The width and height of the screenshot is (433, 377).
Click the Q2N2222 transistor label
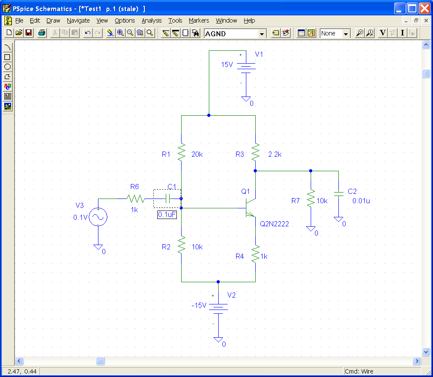(x=274, y=223)
